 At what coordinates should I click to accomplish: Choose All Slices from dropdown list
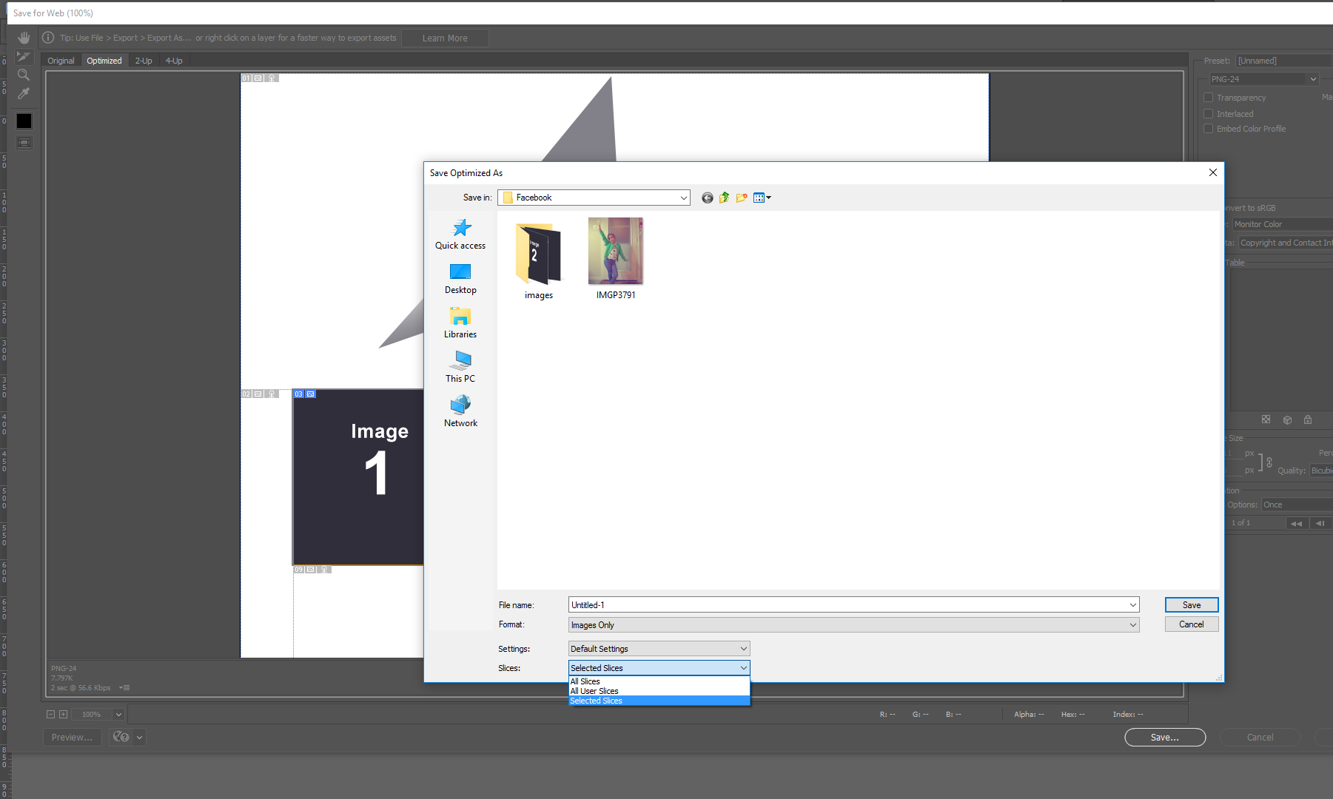tap(659, 681)
